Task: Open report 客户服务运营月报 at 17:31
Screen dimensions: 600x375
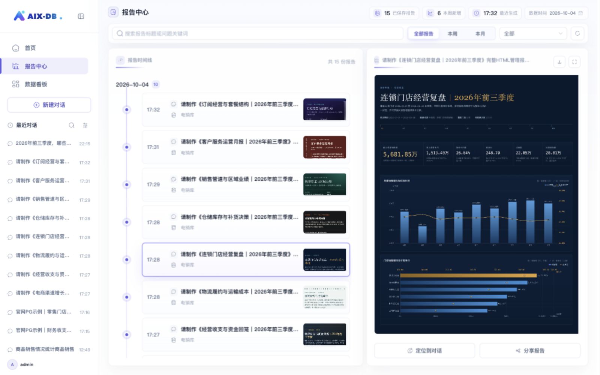Action: [x=246, y=147]
